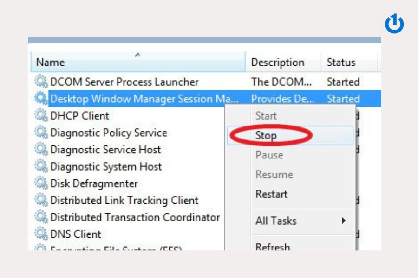Select the Distributed Link Tracking Client service
The image size is (418, 278).
click(x=124, y=200)
